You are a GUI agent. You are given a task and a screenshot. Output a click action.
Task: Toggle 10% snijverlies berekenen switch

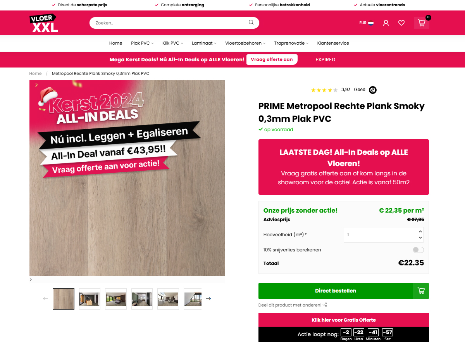[x=418, y=250]
